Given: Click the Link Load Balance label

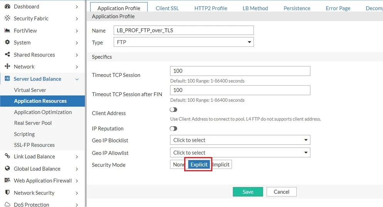Looking at the screenshot, I should point(34,157).
